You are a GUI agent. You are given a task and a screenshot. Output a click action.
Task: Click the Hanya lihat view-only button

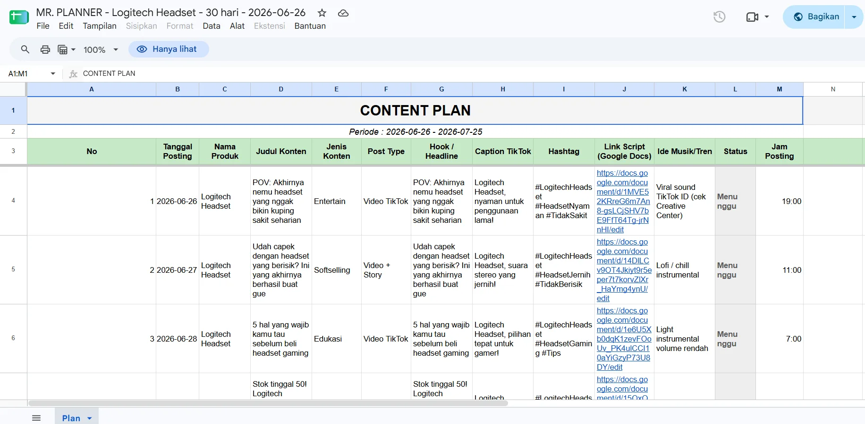point(169,49)
